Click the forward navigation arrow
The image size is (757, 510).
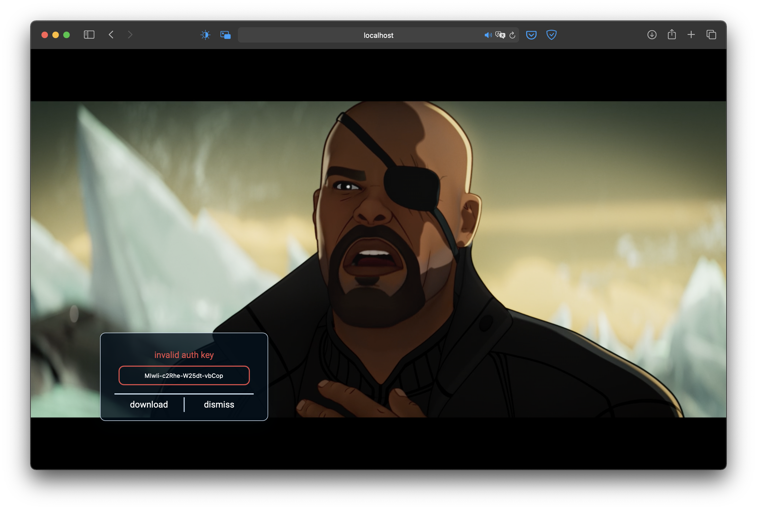tap(130, 35)
